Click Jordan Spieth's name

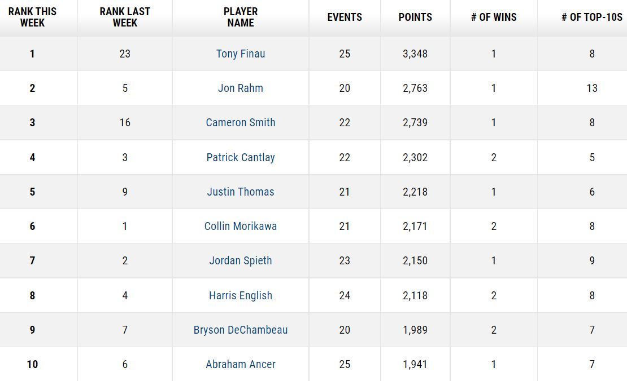241,261
